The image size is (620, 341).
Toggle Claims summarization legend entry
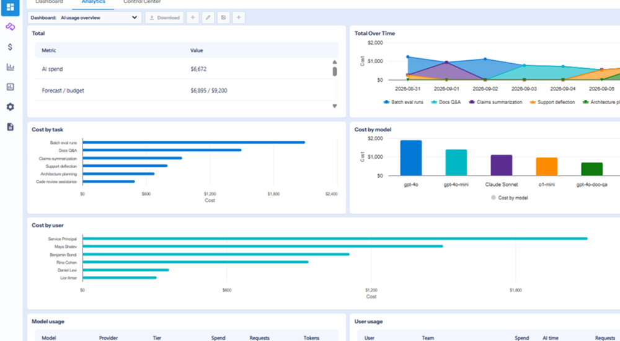click(495, 102)
